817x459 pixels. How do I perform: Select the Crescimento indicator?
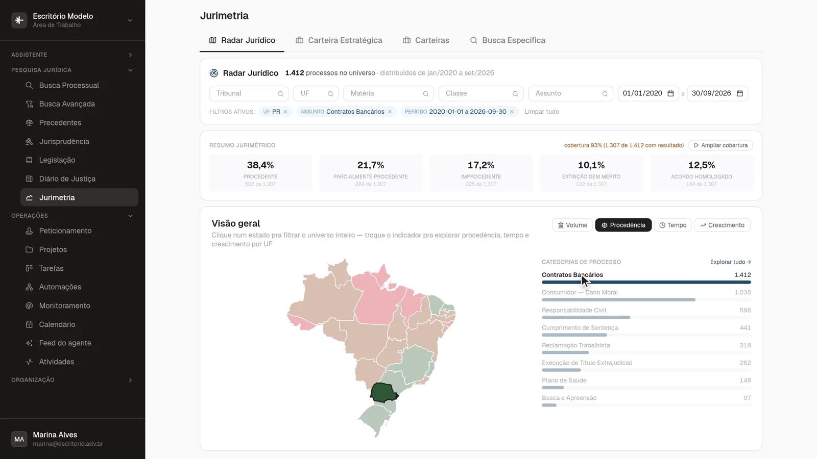tap(722, 225)
